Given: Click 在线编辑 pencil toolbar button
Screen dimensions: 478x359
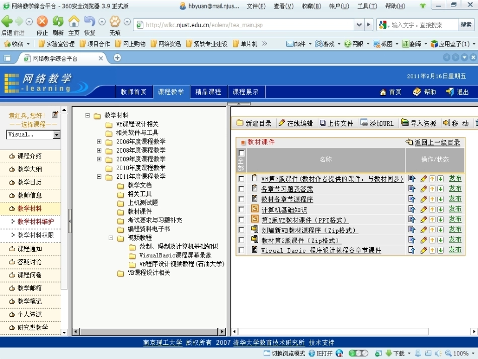Looking at the screenshot, I should [x=296, y=123].
